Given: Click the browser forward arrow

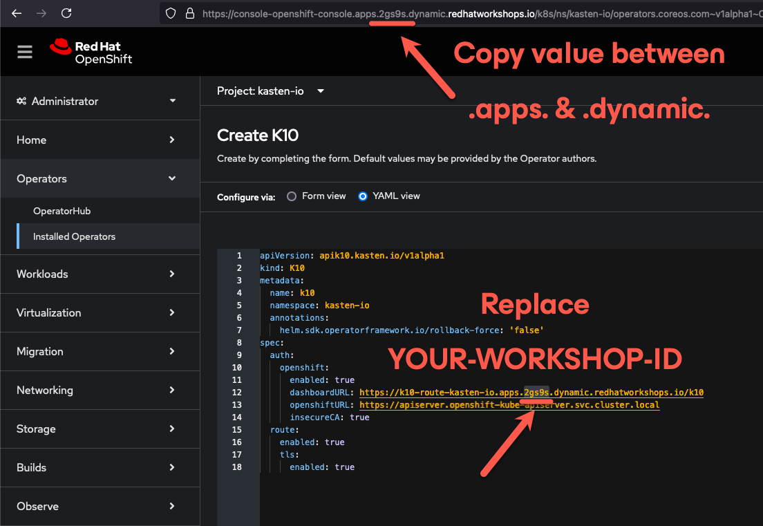Looking at the screenshot, I should pos(41,13).
